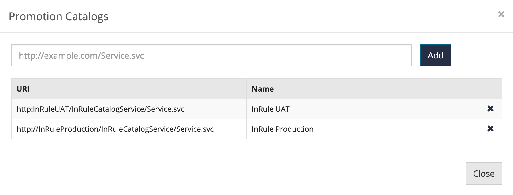Click blank footer area left of Close

[x=229, y=173]
